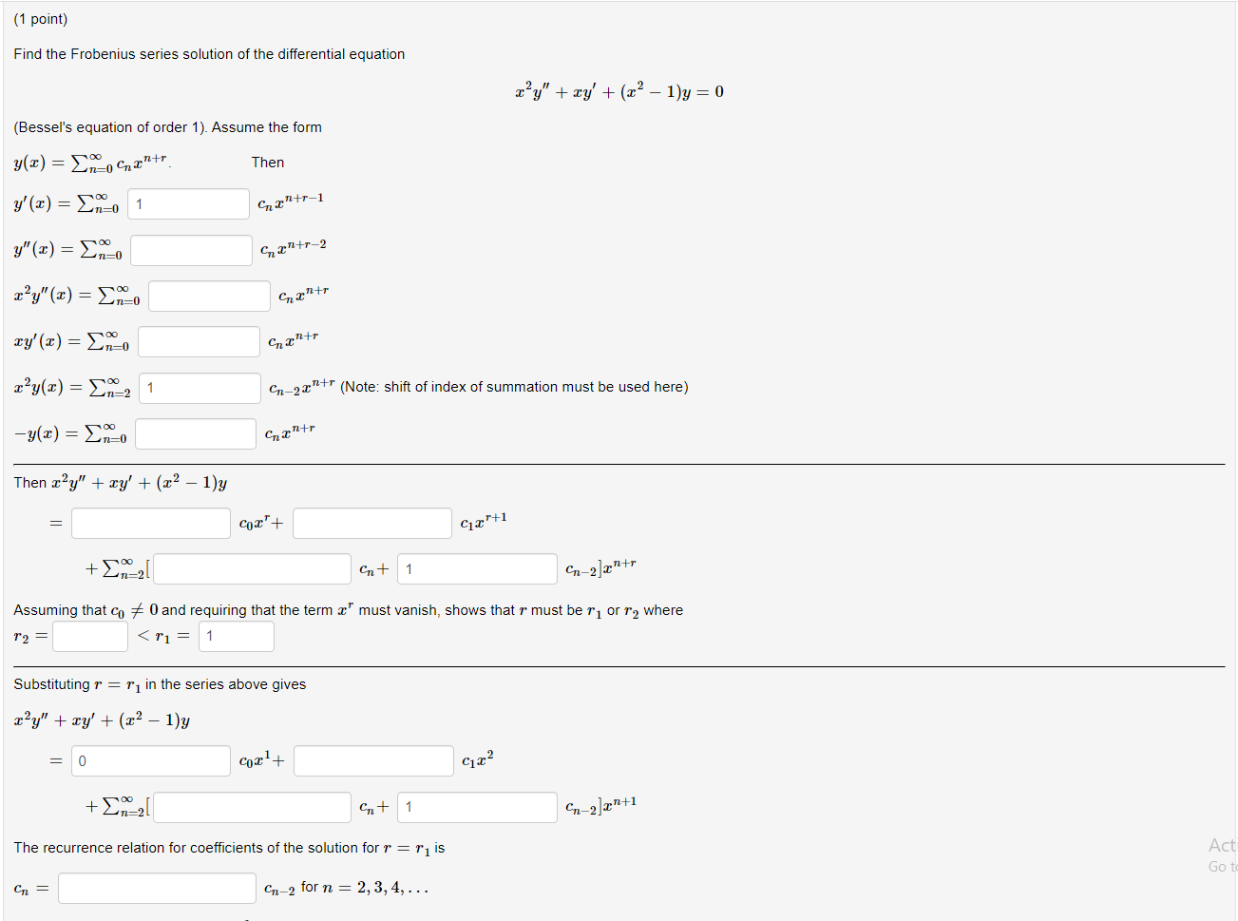Click the recurrence relation cₙ answer field
The width and height of the screenshot is (1238, 921).
click(156, 888)
